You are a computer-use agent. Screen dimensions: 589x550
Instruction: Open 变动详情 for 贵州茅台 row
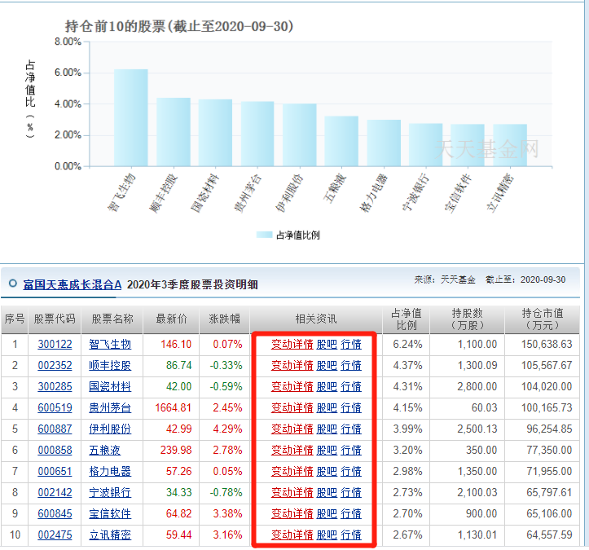coord(292,407)
